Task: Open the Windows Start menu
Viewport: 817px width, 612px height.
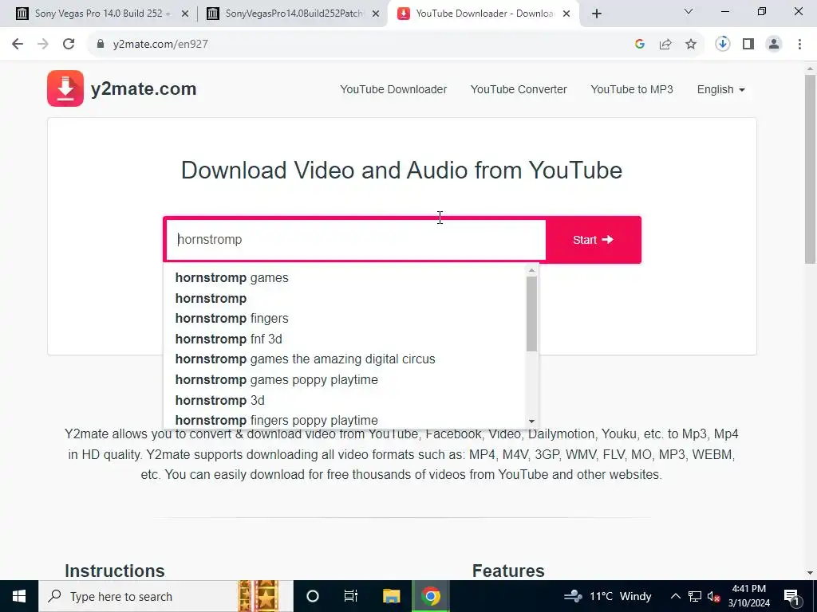Action: tap(19, 596)
